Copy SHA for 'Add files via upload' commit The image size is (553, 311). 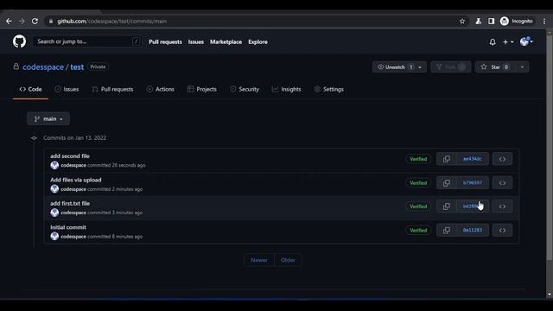(446, 183)
